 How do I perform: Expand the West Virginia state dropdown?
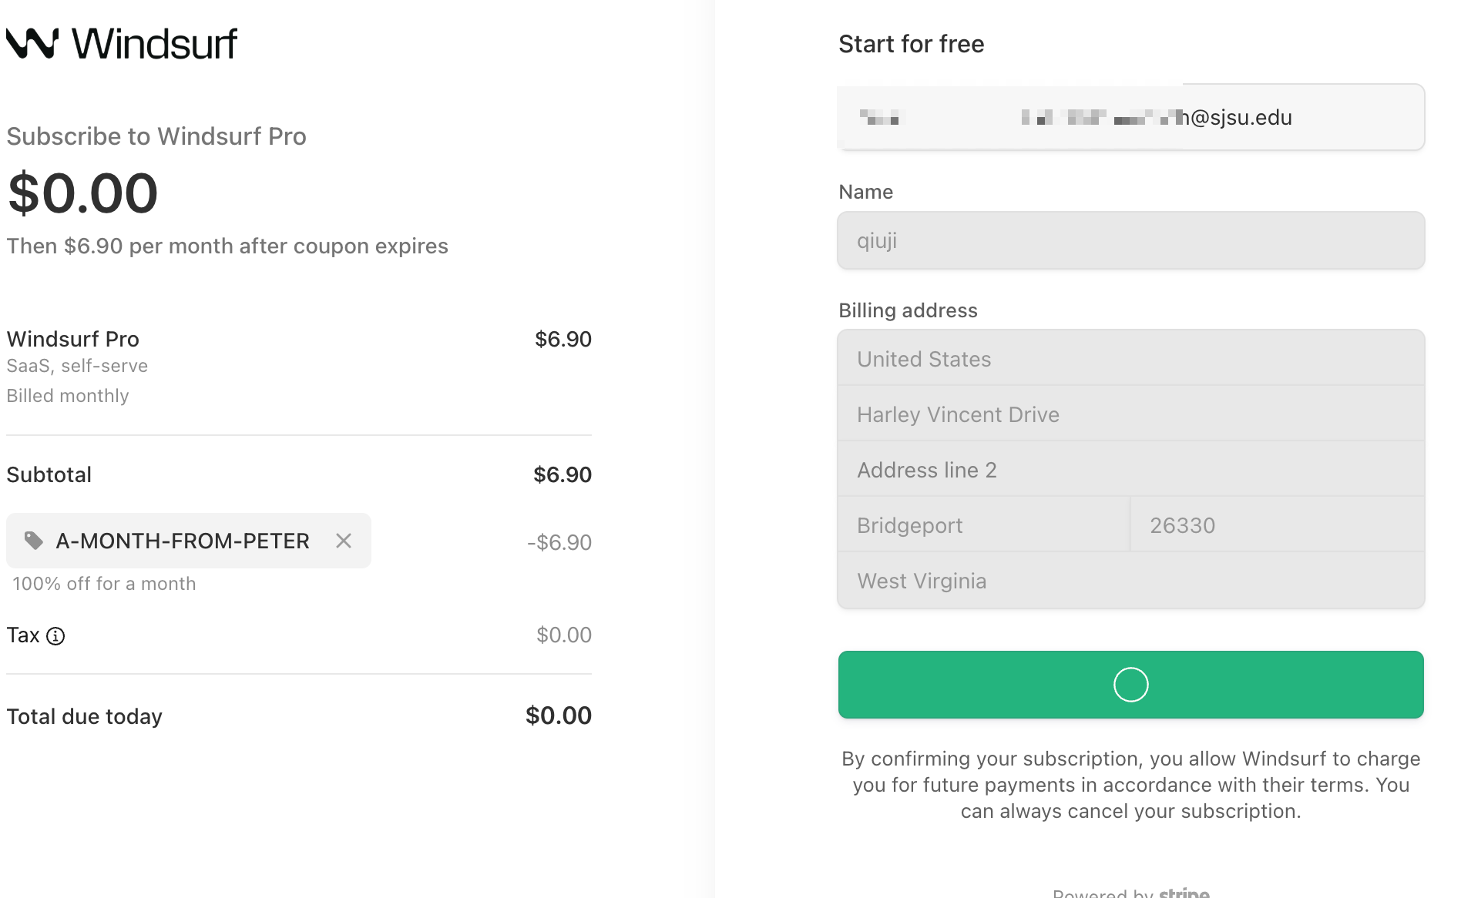point(1130,581)
